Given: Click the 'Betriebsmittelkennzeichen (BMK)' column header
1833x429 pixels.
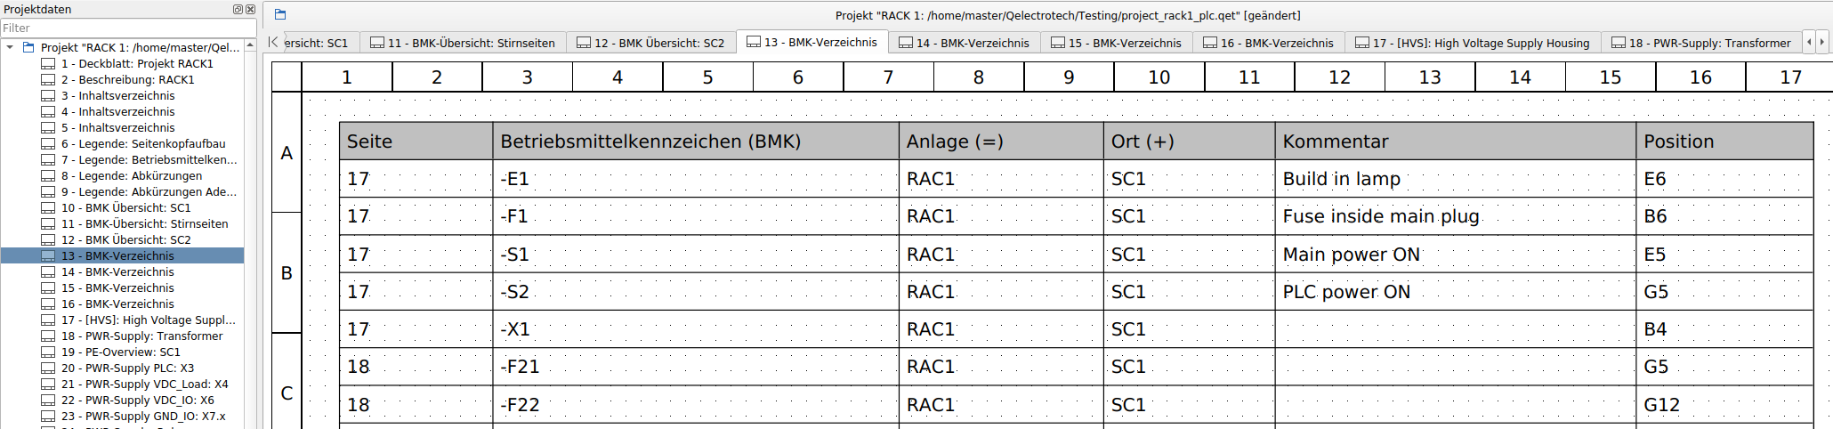Looking at the screenshot, I should (650, 142).
